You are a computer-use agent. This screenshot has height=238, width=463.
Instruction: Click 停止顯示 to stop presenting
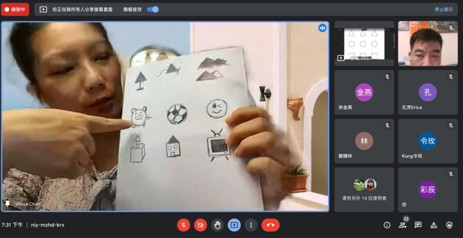(444, 9)
